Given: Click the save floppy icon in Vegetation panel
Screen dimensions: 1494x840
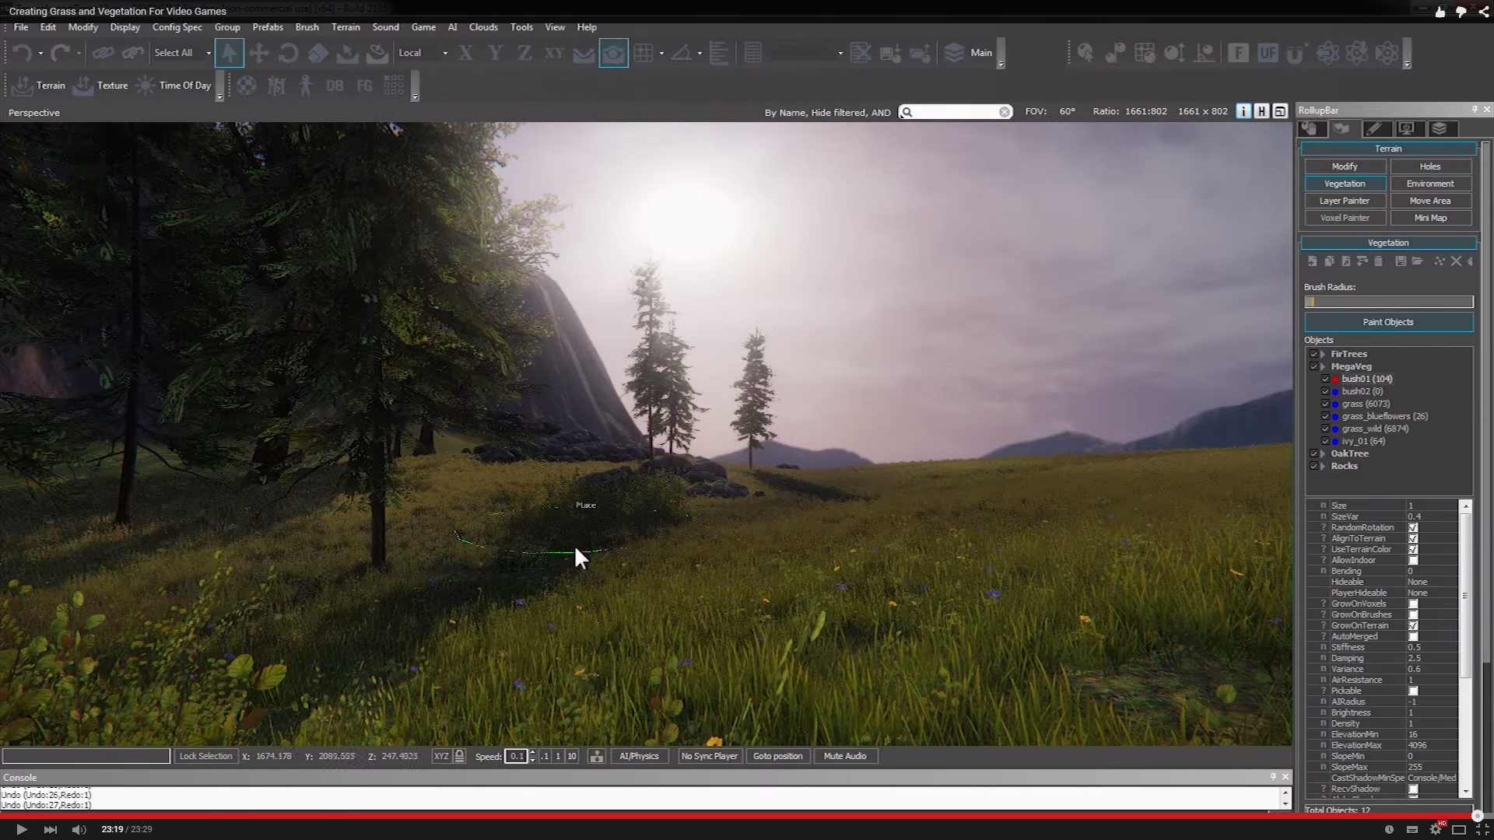Looking at the screenshot, I should [1401, 261].
